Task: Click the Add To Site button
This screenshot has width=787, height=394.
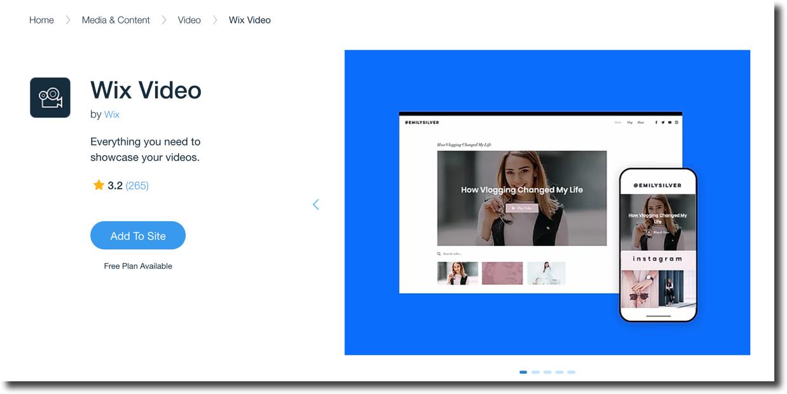Action: tap(138, 235)
